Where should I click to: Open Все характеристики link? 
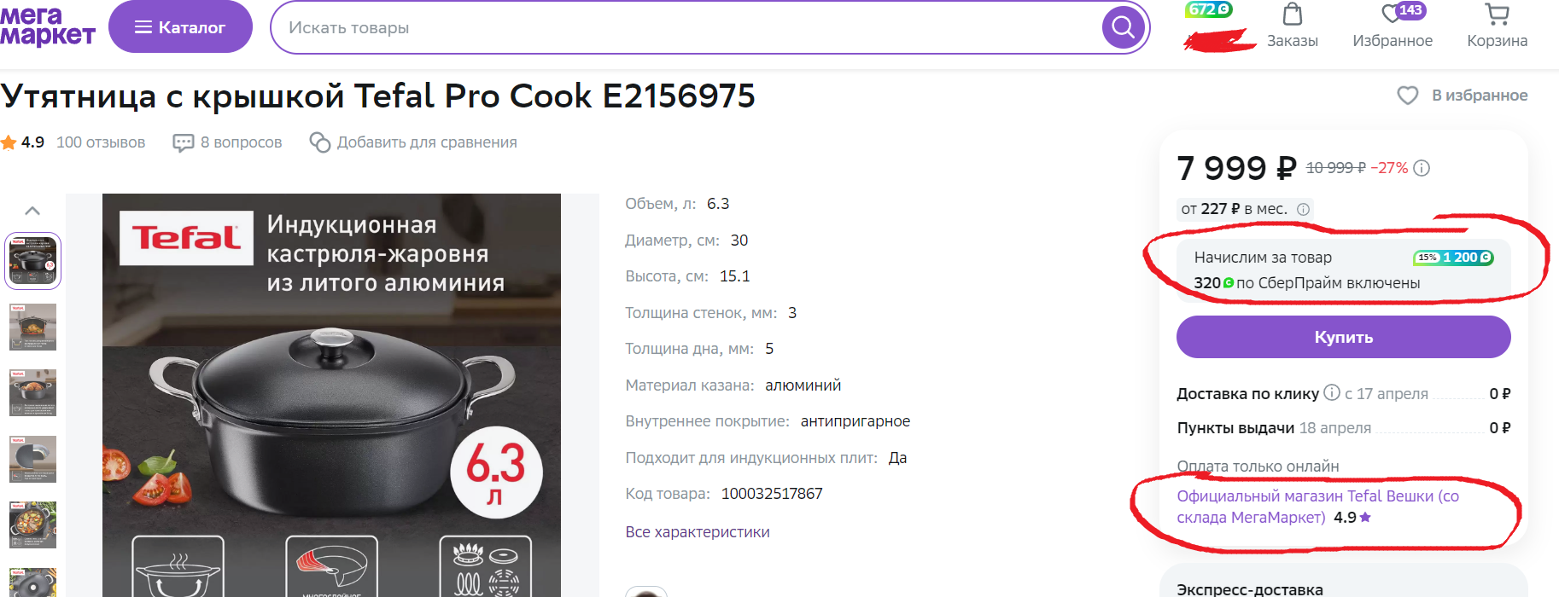[x=698, y=532]
